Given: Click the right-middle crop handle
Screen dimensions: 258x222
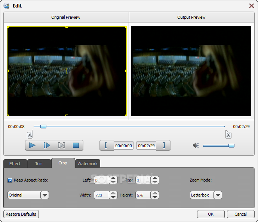Looking at the screenshot, I should coord(126,71).
